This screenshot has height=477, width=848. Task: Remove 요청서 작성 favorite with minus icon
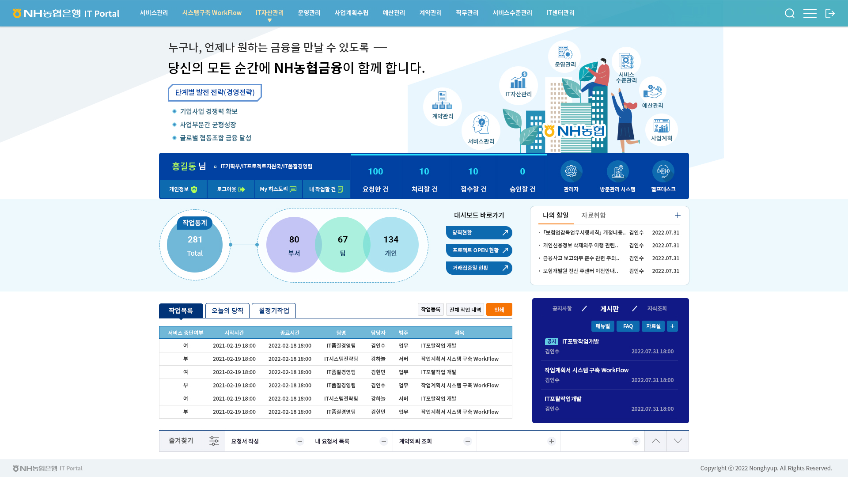pos(300,441)
